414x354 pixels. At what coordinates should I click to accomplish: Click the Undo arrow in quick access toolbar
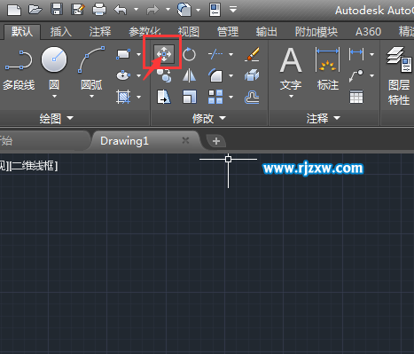pos(121,10)
